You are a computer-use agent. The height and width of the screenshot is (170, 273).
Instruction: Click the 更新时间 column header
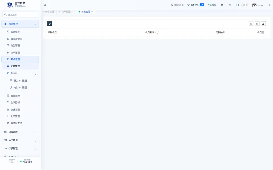tap(220, 32)
